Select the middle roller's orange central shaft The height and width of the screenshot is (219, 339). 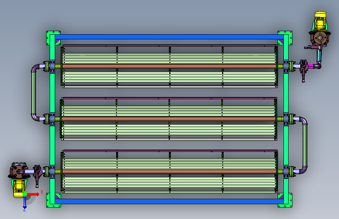point(169,119)
